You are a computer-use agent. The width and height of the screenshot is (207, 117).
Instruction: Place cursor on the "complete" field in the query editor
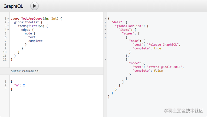35,41
